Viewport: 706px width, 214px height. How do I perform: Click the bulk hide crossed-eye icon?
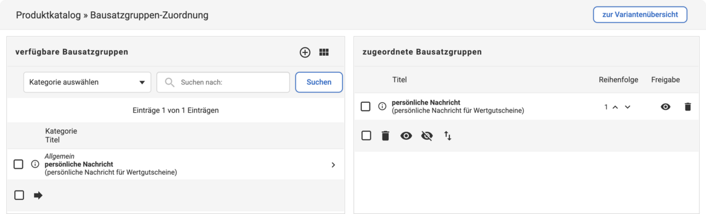point(427,136)
